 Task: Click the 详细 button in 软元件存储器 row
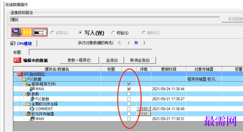click(144, 114)
